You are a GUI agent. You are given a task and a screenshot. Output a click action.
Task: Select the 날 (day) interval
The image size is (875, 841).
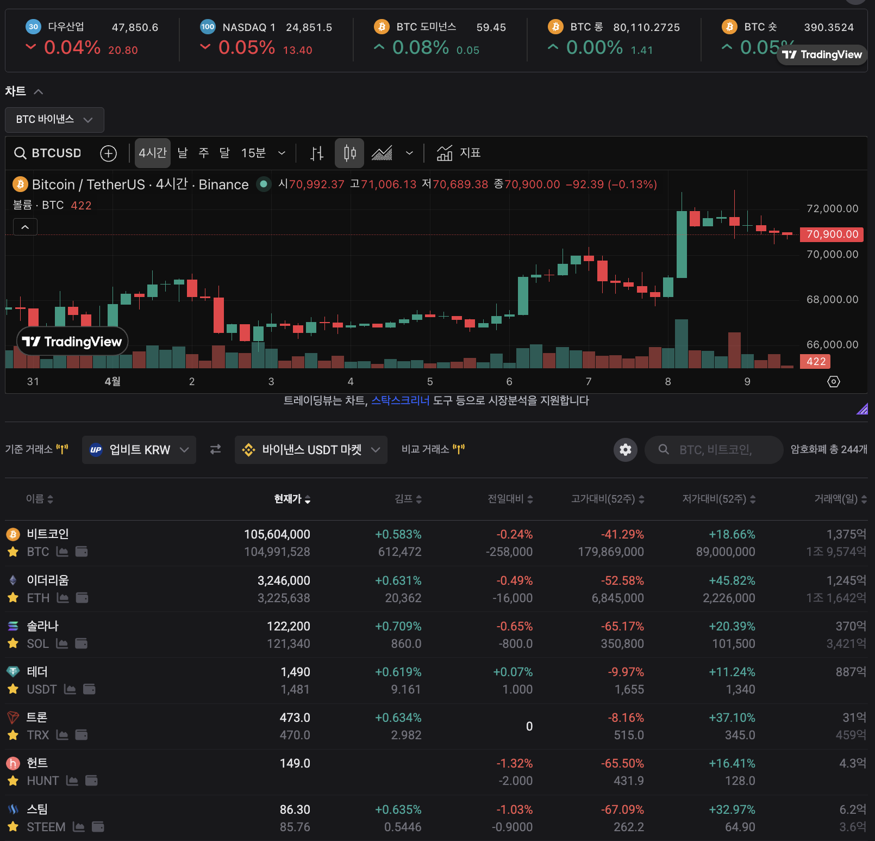(183, 153)
